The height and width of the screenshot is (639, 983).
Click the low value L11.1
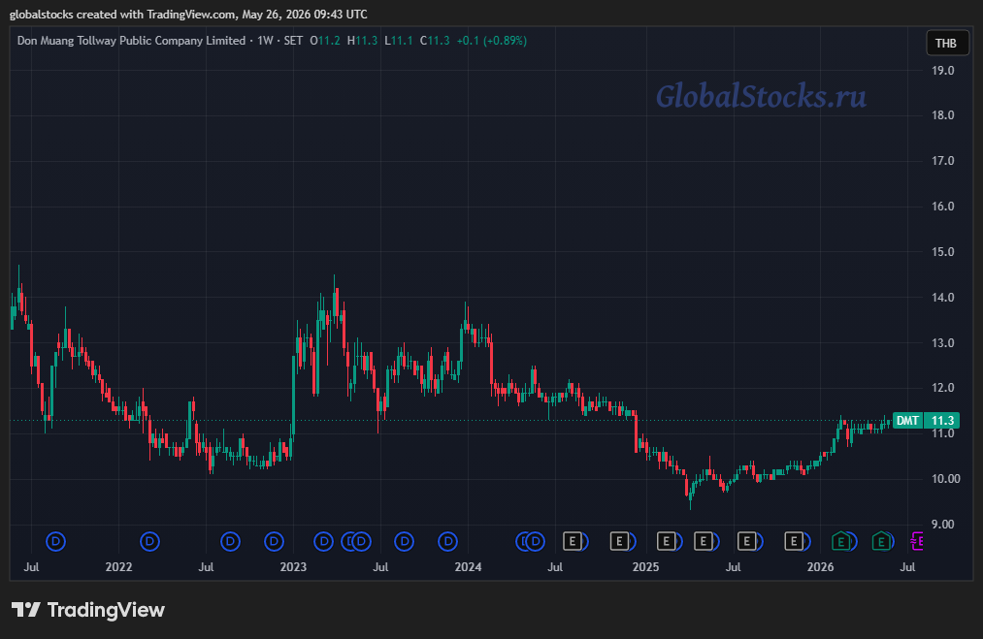399,41
